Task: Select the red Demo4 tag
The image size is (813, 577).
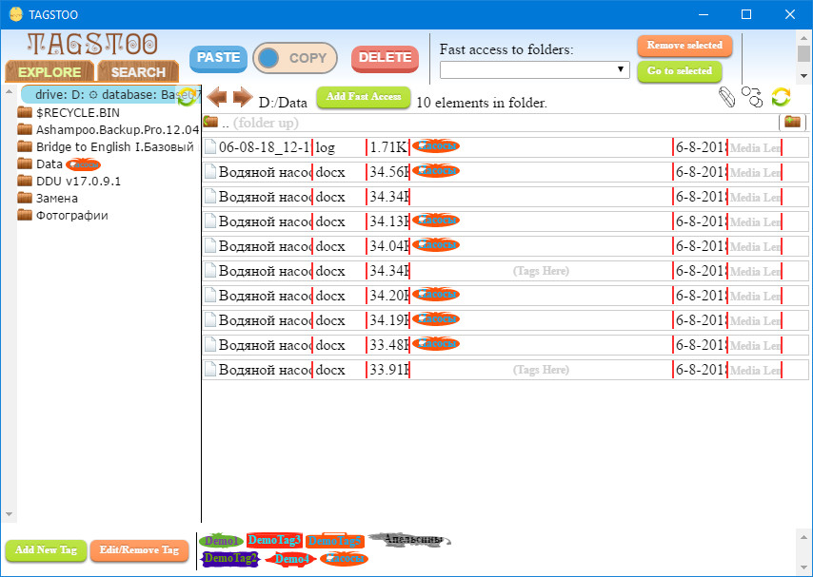Action: (291, 559)
